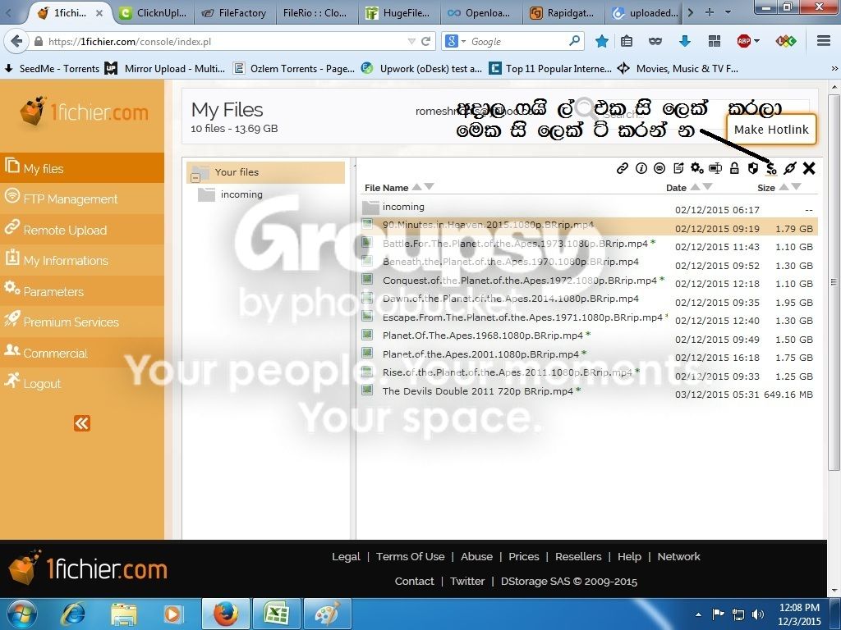Open file information icon in toolbar
841x630 pixels.
point(641,168)
